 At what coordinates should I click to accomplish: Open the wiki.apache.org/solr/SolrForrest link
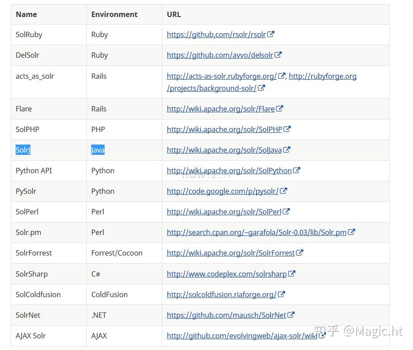231,253
